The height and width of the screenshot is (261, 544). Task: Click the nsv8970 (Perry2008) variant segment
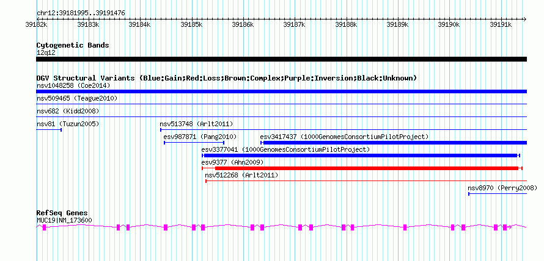498,194
